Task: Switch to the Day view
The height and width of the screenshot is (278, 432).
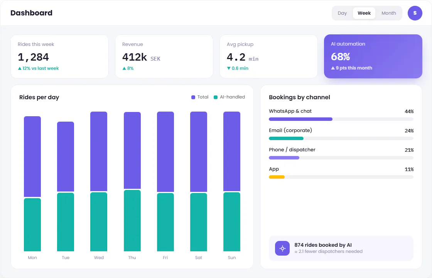Action: (342, 13)
